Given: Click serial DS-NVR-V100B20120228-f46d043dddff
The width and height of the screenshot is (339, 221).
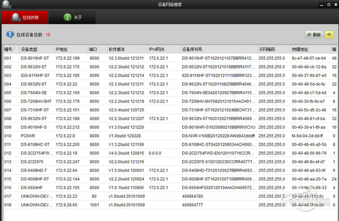Looking at the screenshot, I should tap(218, 136).
